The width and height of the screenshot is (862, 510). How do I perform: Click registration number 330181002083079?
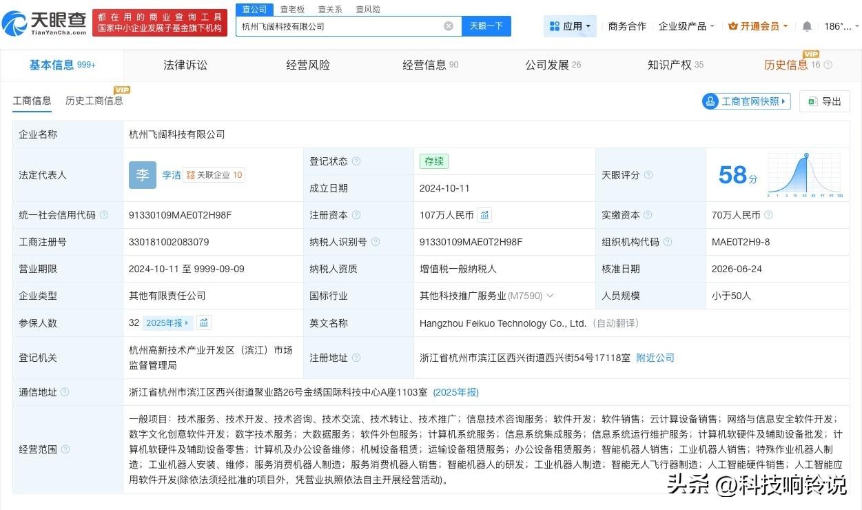coord(169,242)
